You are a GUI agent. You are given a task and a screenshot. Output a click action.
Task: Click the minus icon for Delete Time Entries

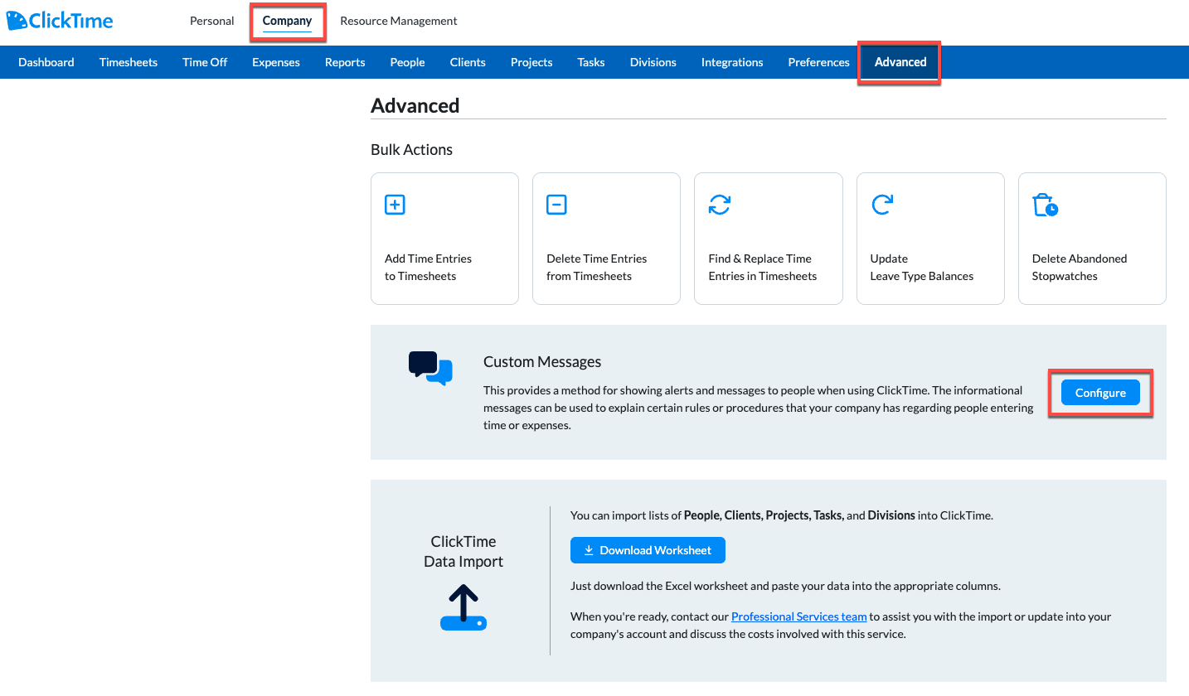[556, 205]
